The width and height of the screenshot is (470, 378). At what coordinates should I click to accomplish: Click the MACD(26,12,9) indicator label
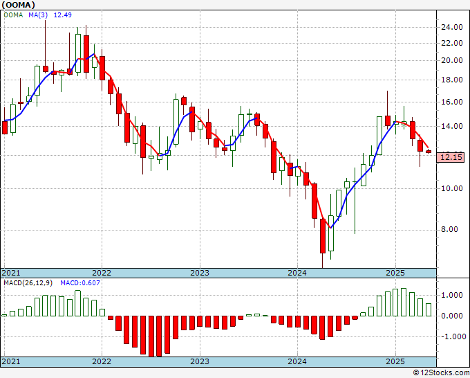(28, 283)
